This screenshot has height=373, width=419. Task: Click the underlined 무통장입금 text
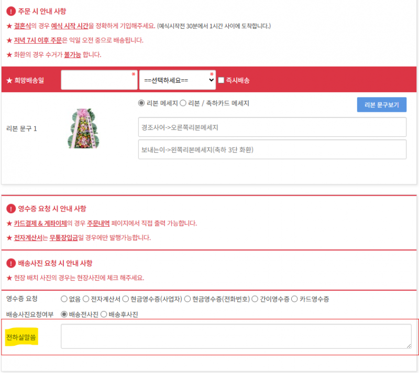[x=63, y=238]
